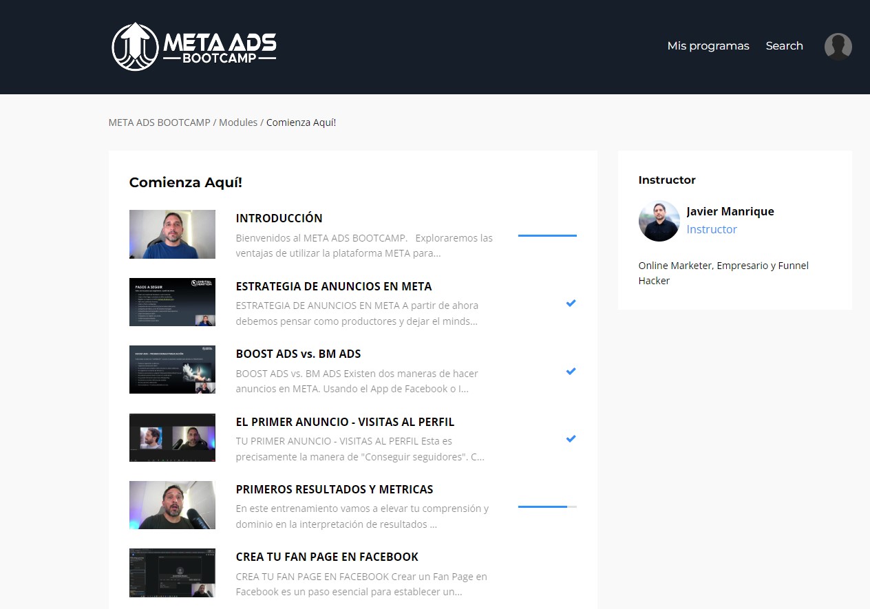Go to Modules breadcrumb link
Screen dimensions: 870x609
click(x=238, y=122)
